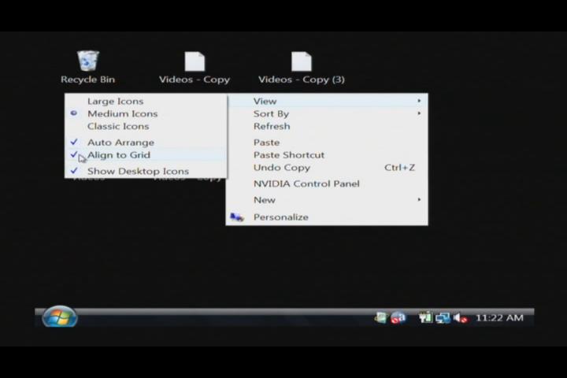Click the first green tray icon
Screen dimensions: 567x378
pyautogui.click(x=381, y=318)
